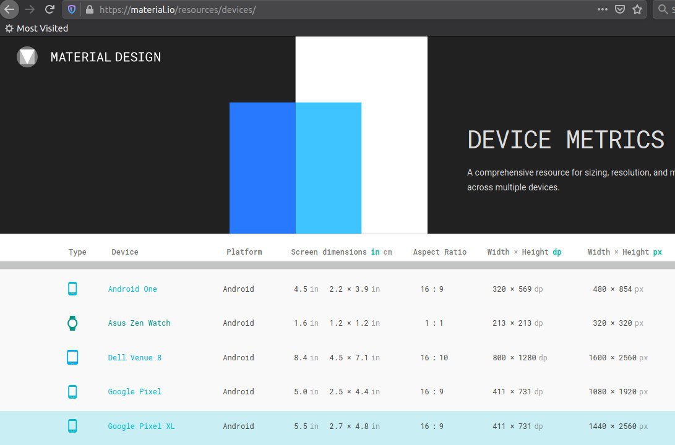
Task: Click the '8.4 in' screen size cell
Action: [x=306, y=357]
